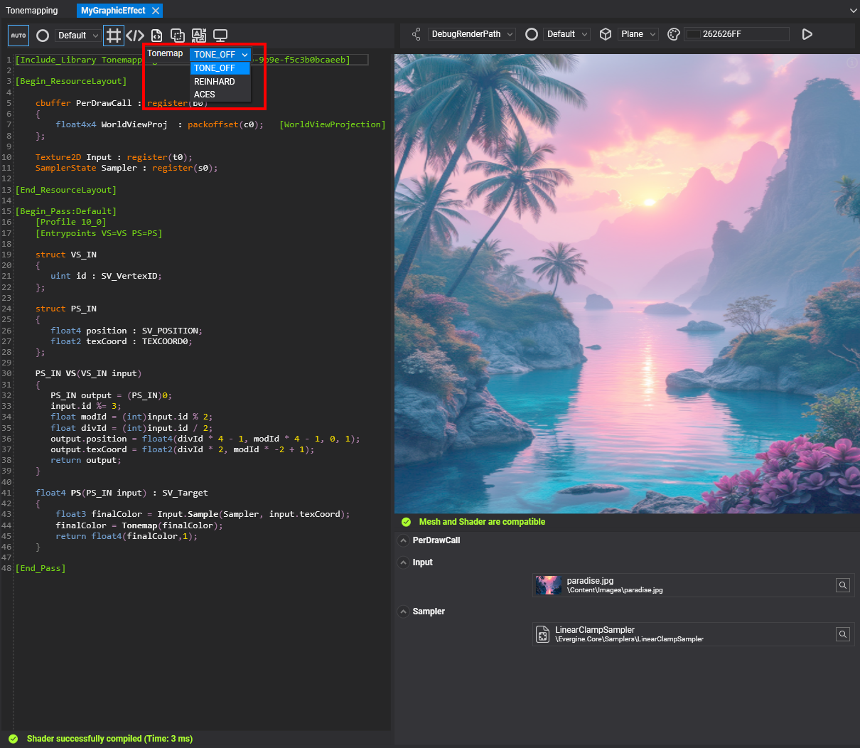Search for paradise.jpg texture asset
Screen dimensions: 860x748
(x=842, y=585)
